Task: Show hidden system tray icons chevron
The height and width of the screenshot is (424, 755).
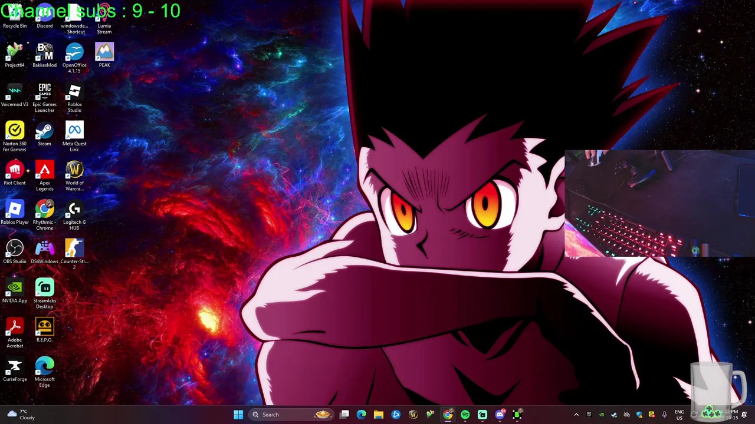Action: (x=576, y=415)
